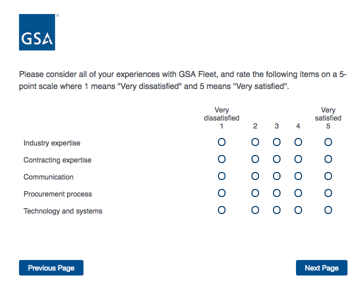Rate Industry expertise as 5
Screen dimensions: 363x296
point(328,142)
